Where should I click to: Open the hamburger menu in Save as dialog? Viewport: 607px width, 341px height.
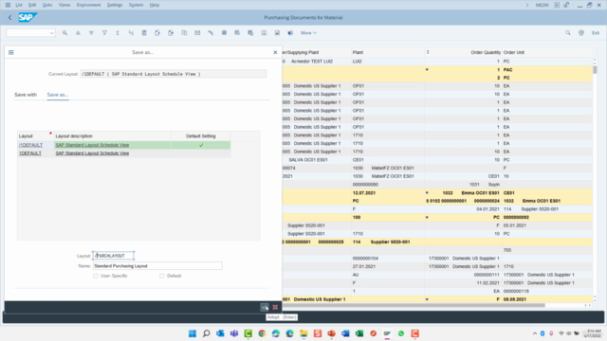click(11, 52)
